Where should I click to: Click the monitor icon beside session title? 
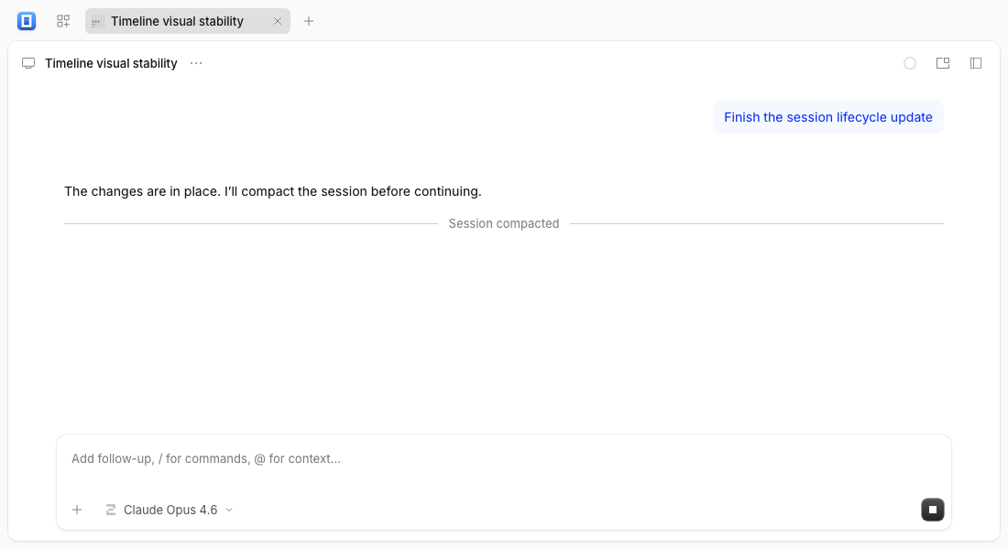point(28,63)
